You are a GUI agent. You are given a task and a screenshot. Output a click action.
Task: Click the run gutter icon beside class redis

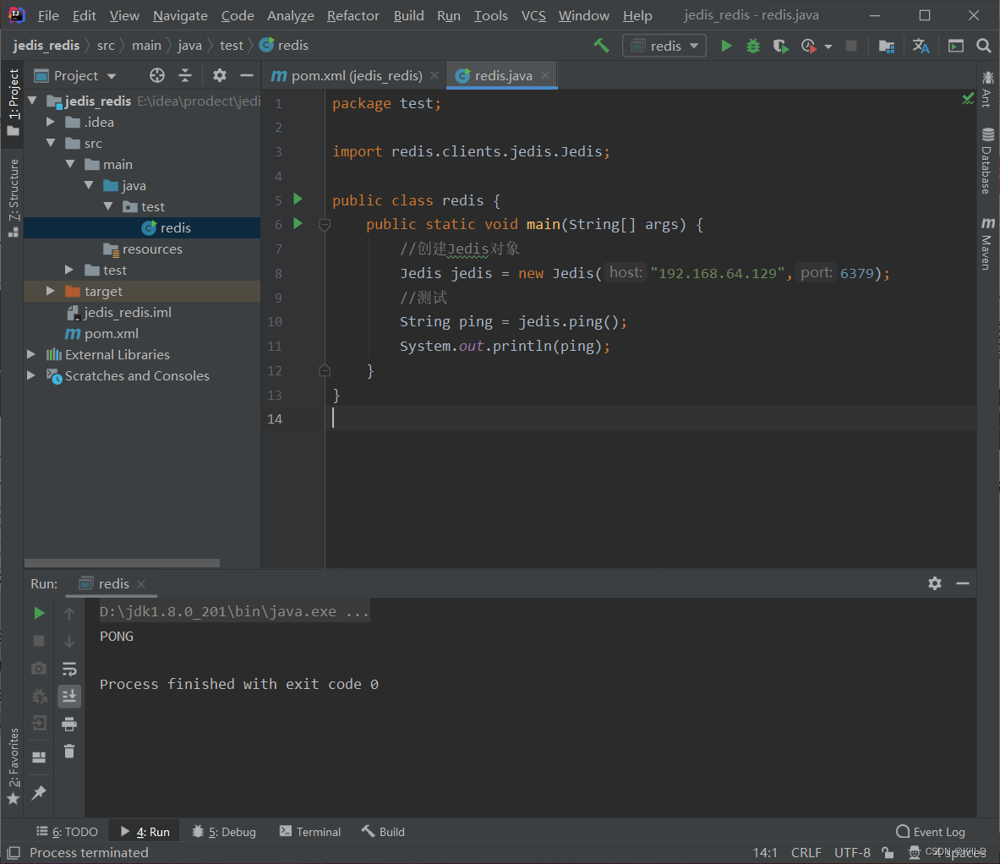click(298, 199)
